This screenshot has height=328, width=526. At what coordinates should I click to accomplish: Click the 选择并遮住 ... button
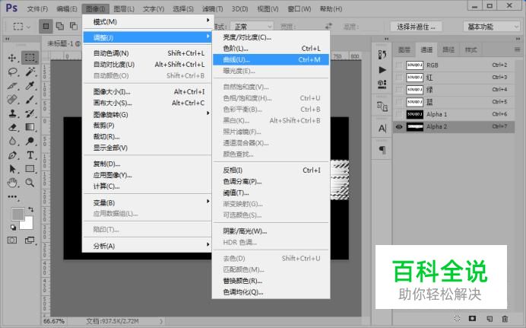416,27
